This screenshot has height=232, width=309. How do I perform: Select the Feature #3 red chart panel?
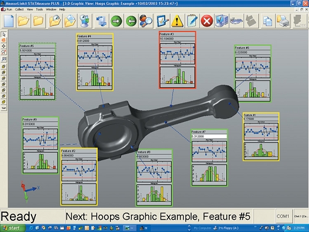[177, 60]
